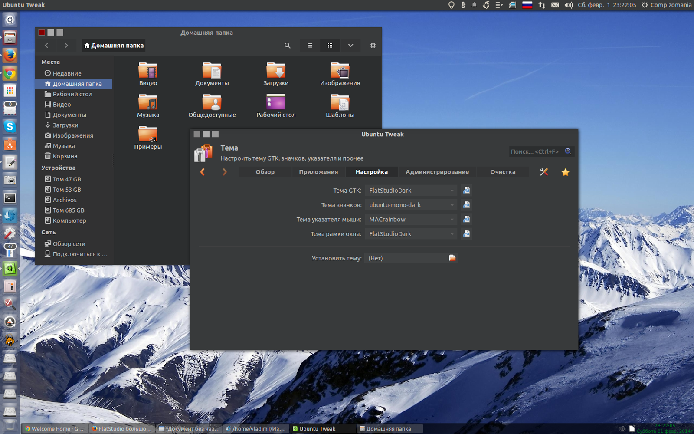Viewport: 694px width, 434px height.
Task: Open Firefox from the launcher
Action: pos(10,56)
